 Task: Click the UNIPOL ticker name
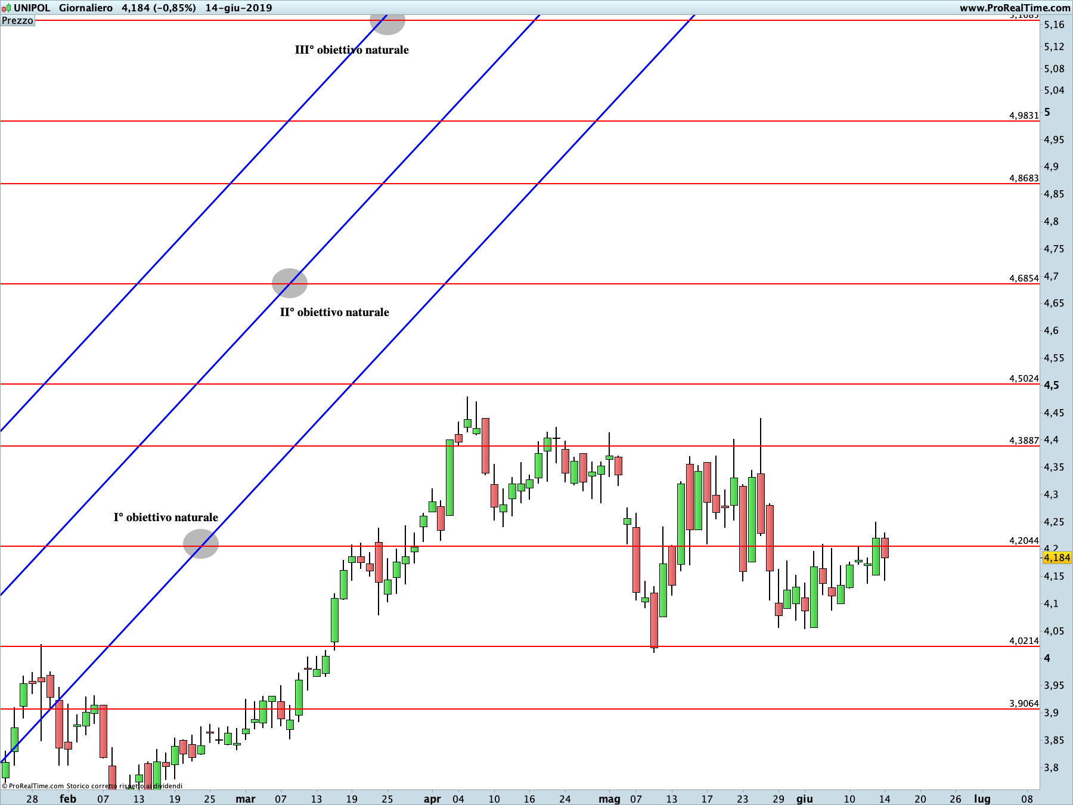(x=32, y=8)
